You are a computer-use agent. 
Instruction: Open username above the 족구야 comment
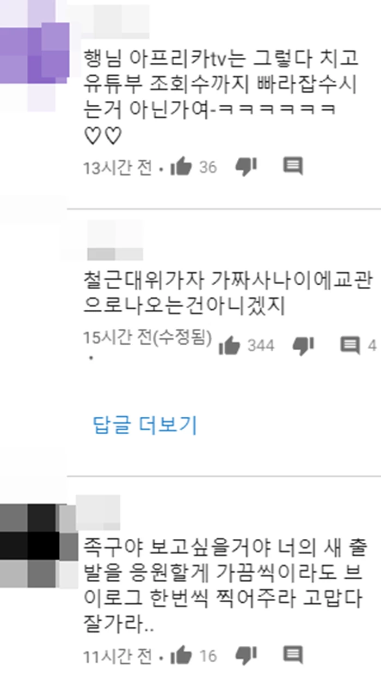(x=98, y=512)
